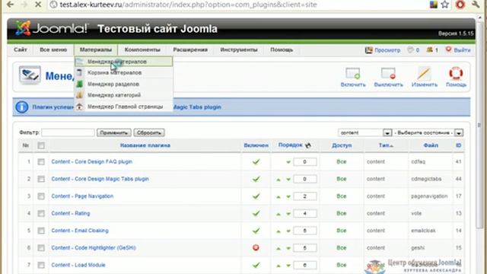
Task: Open the Все меню menu
Action: tap(53, 49)
